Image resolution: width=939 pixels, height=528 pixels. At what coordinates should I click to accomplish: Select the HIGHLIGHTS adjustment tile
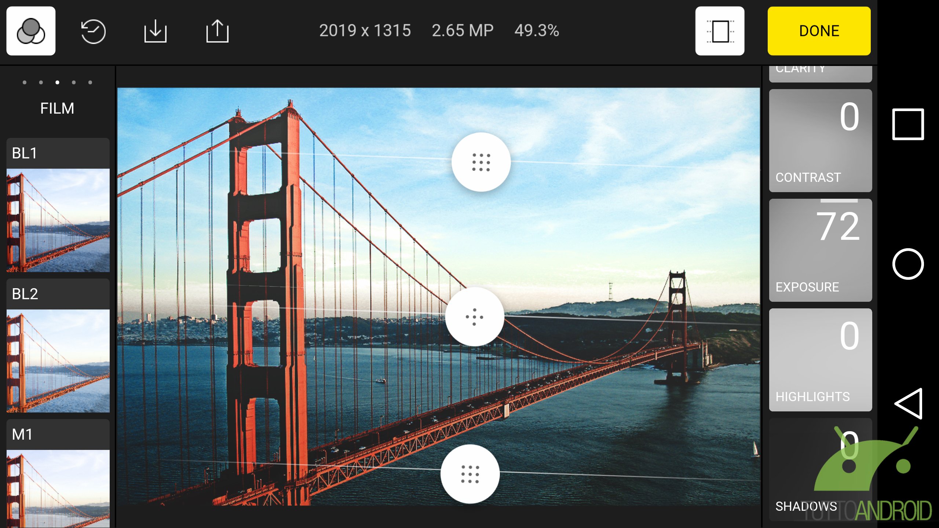click(x=821, y=360)
